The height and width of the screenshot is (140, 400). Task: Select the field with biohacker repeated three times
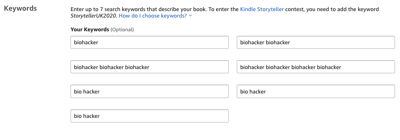pyautogui.click(x=149, y=67)
